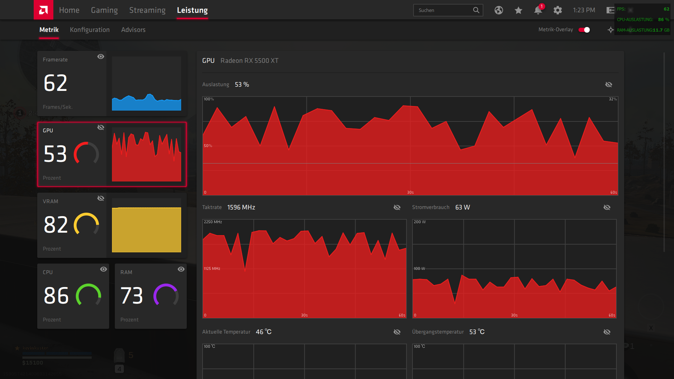This screenshot has width=674, height=379.
Task: Open favorites star icon
Action: (518, 10)
